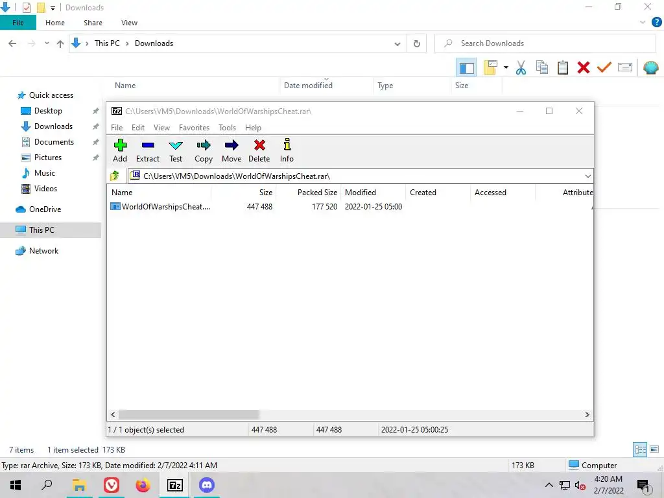Open Documents in the sidebar
The image size is (664, 498).
(x=54, y=142)
